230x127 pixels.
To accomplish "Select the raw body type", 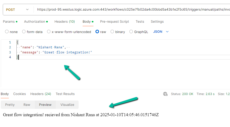I will 101,32.
